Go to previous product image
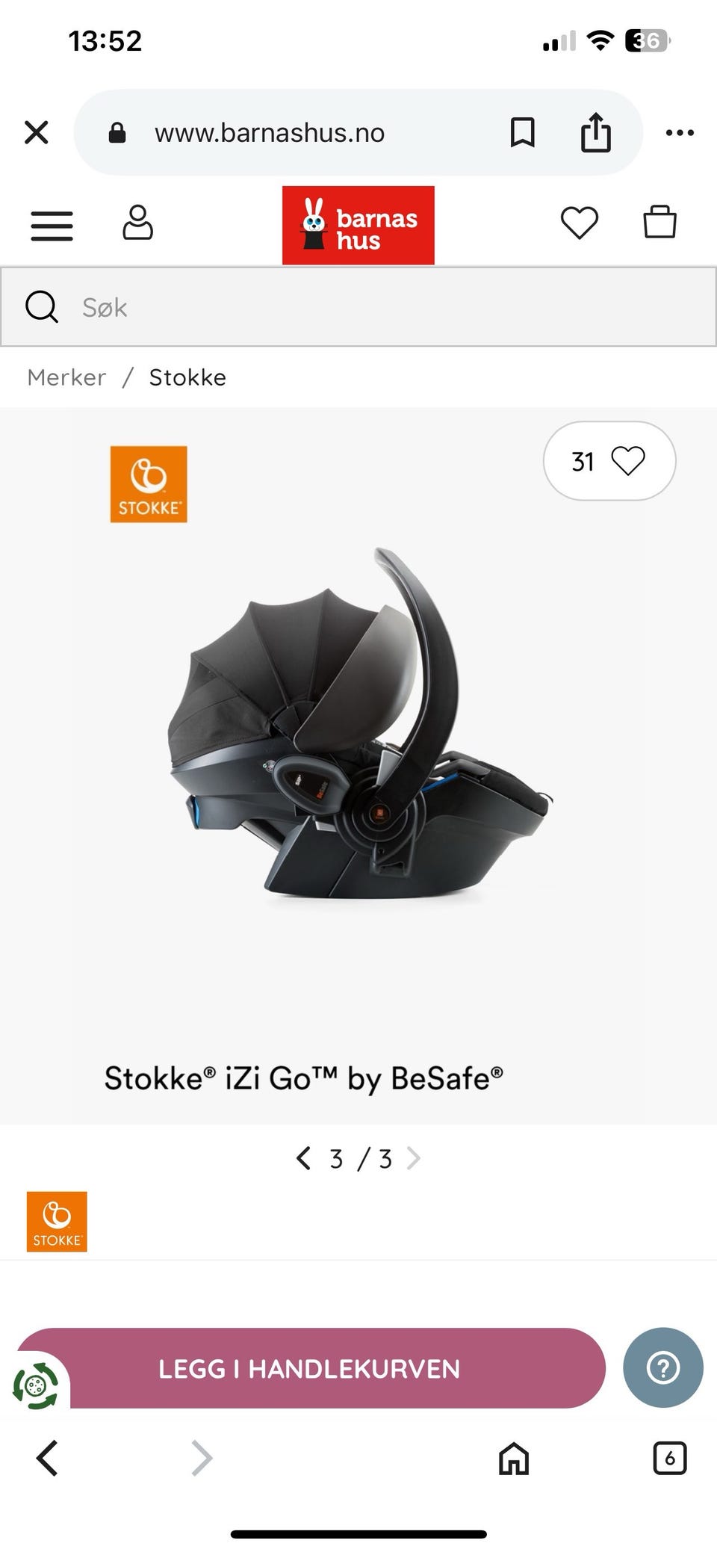 coord(303,1158)
